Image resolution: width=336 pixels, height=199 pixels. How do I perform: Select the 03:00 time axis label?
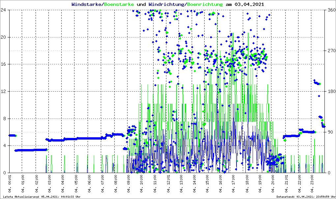point(49,184)
